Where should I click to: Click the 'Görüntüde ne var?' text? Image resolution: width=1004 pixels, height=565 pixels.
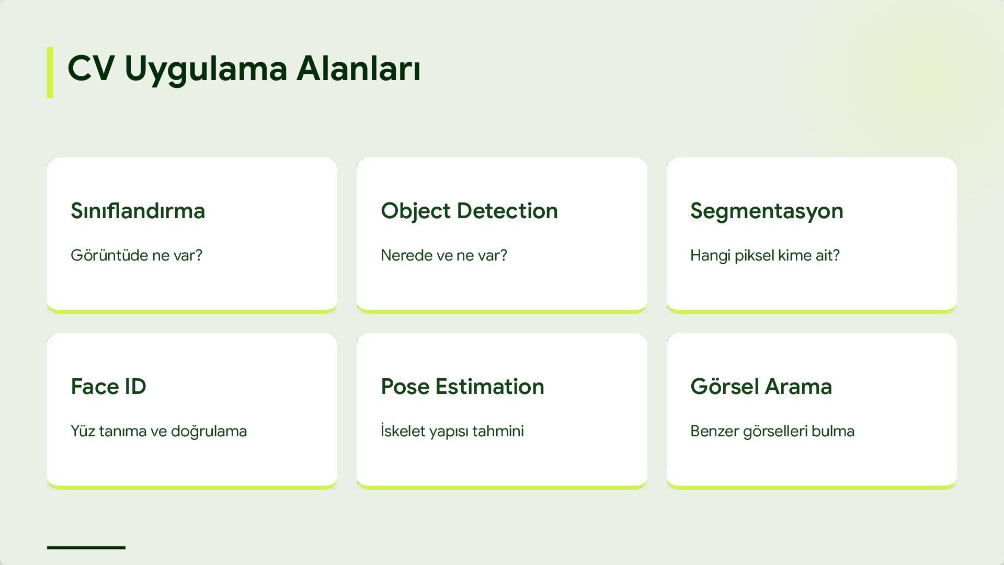click(136, 255)
